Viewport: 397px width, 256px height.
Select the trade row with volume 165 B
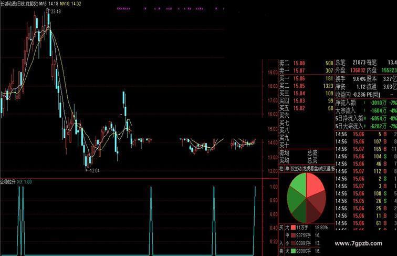click(366, 149)
